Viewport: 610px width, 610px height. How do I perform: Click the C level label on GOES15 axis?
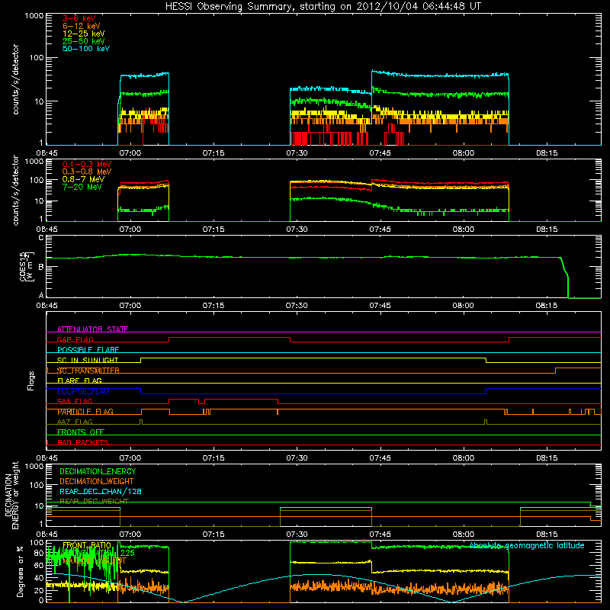(41, 237)
